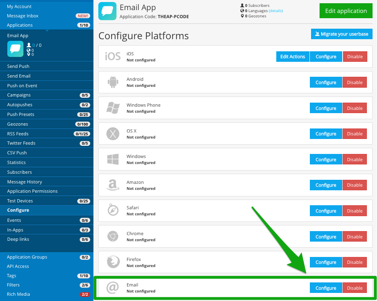
Task: Click the Windows platform logo icon
Action: click(113, 159)
